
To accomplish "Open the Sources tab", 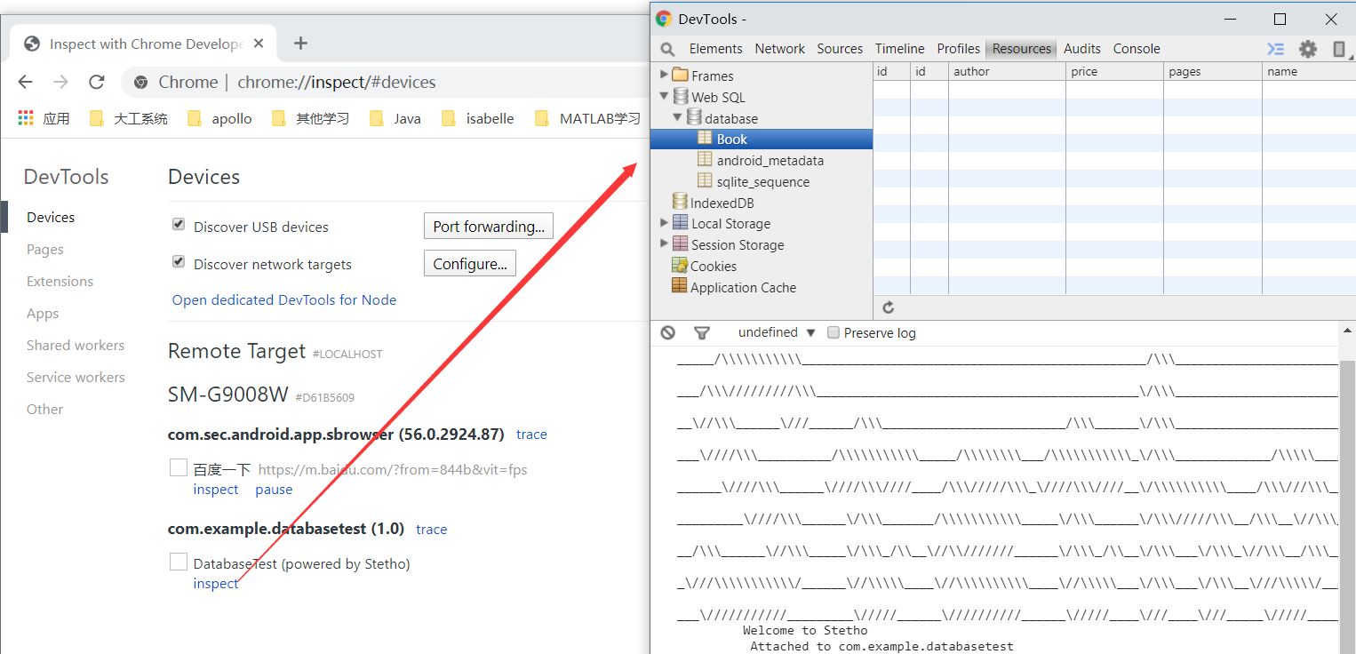I will (840, 49).
